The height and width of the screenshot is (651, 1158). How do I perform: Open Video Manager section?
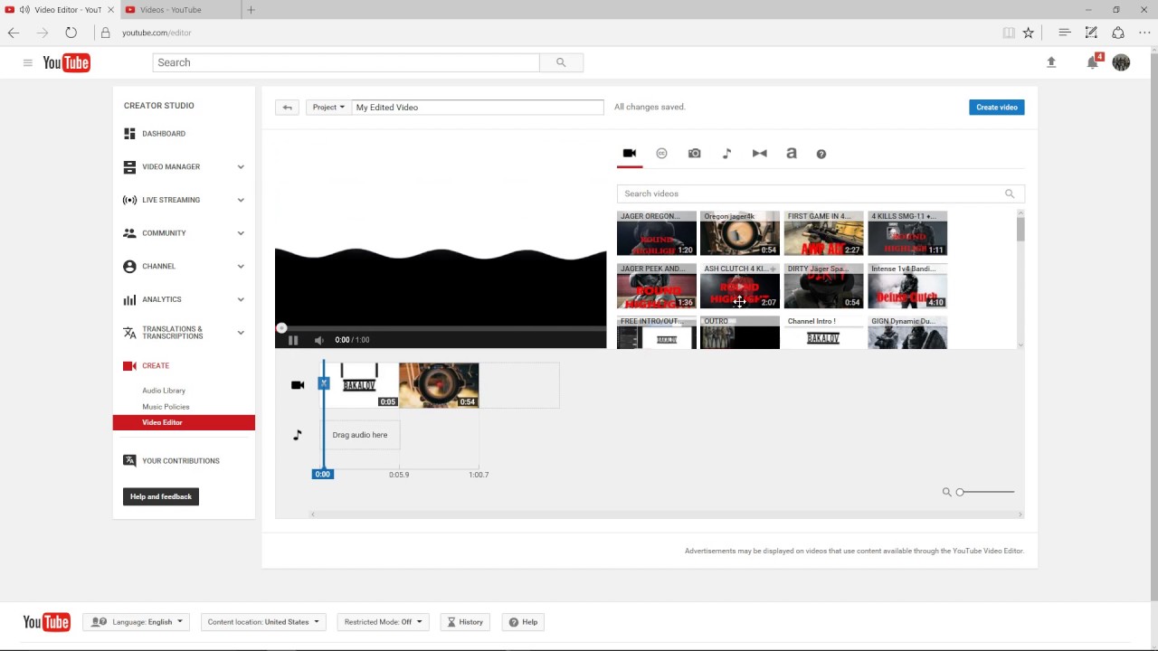(171, 167)
